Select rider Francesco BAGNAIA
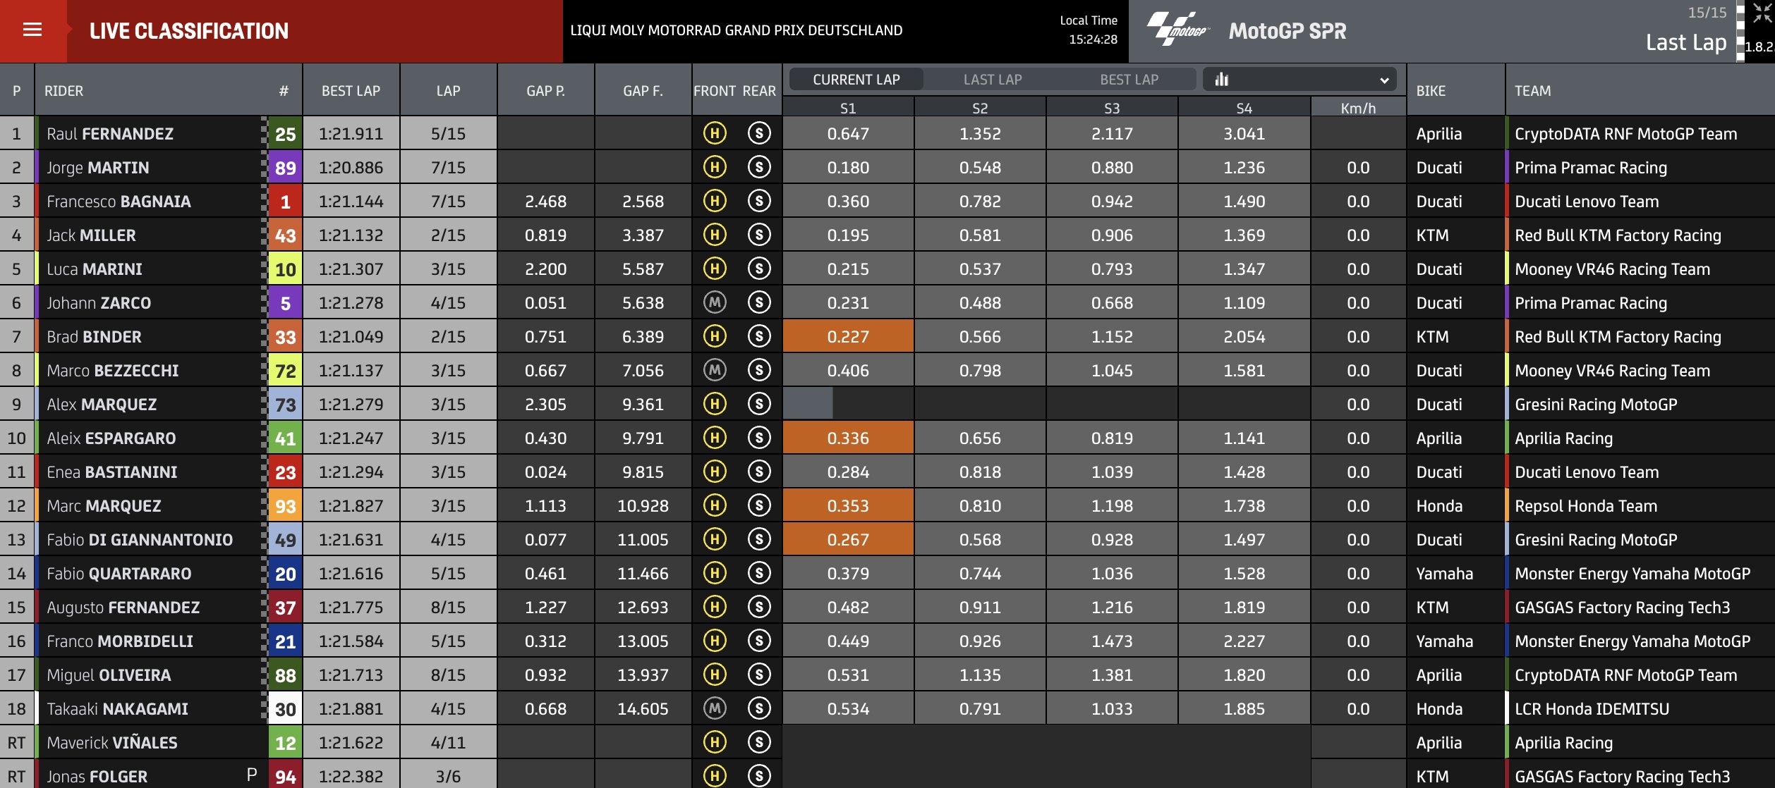This screenshot has width=1775, height=788. pyautogui.click(x=119, y=202)
